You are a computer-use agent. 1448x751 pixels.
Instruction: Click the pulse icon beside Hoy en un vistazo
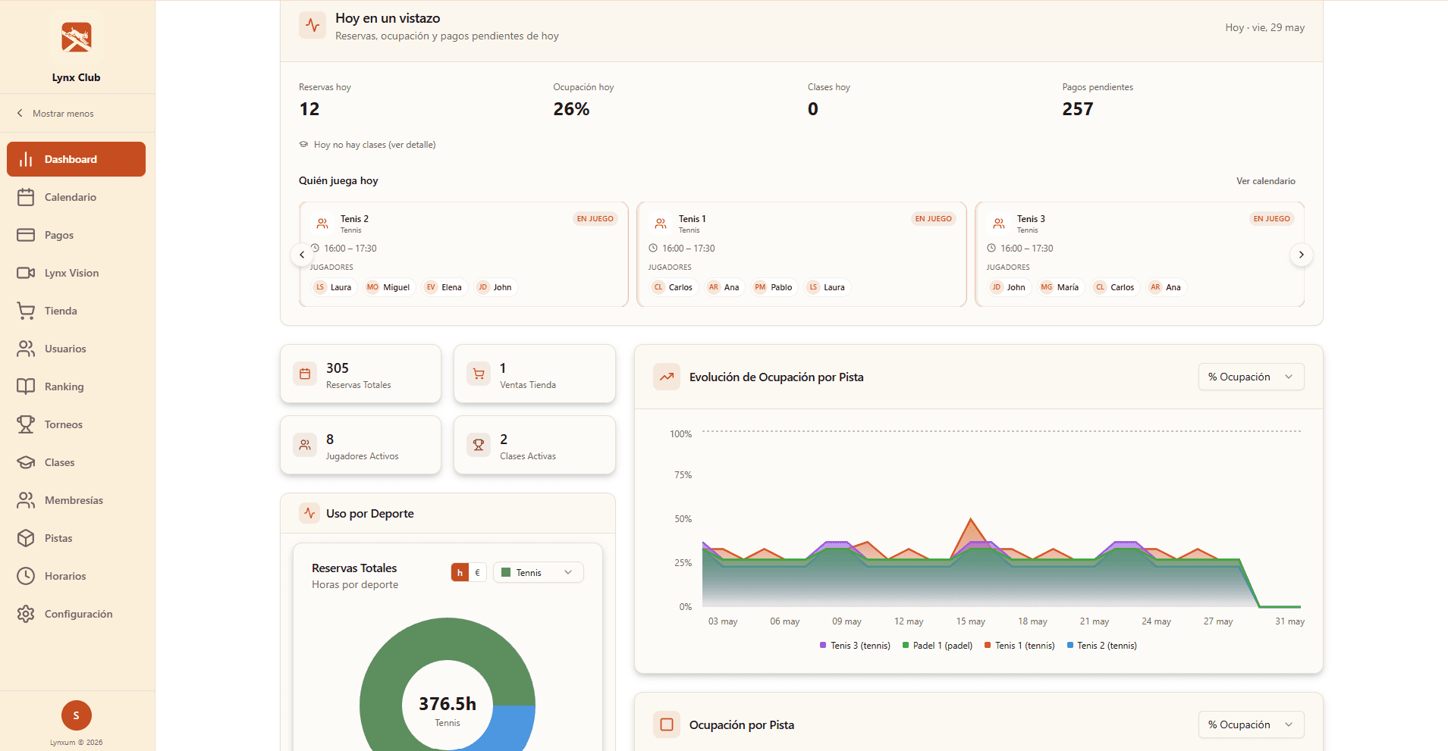coord(313,25)
